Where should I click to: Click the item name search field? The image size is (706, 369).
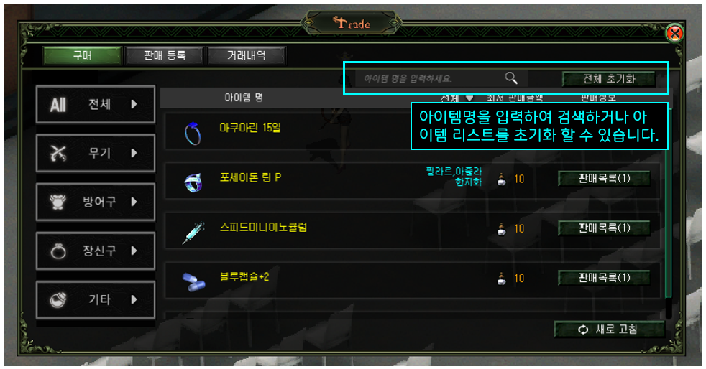click(x=428, y=79)
